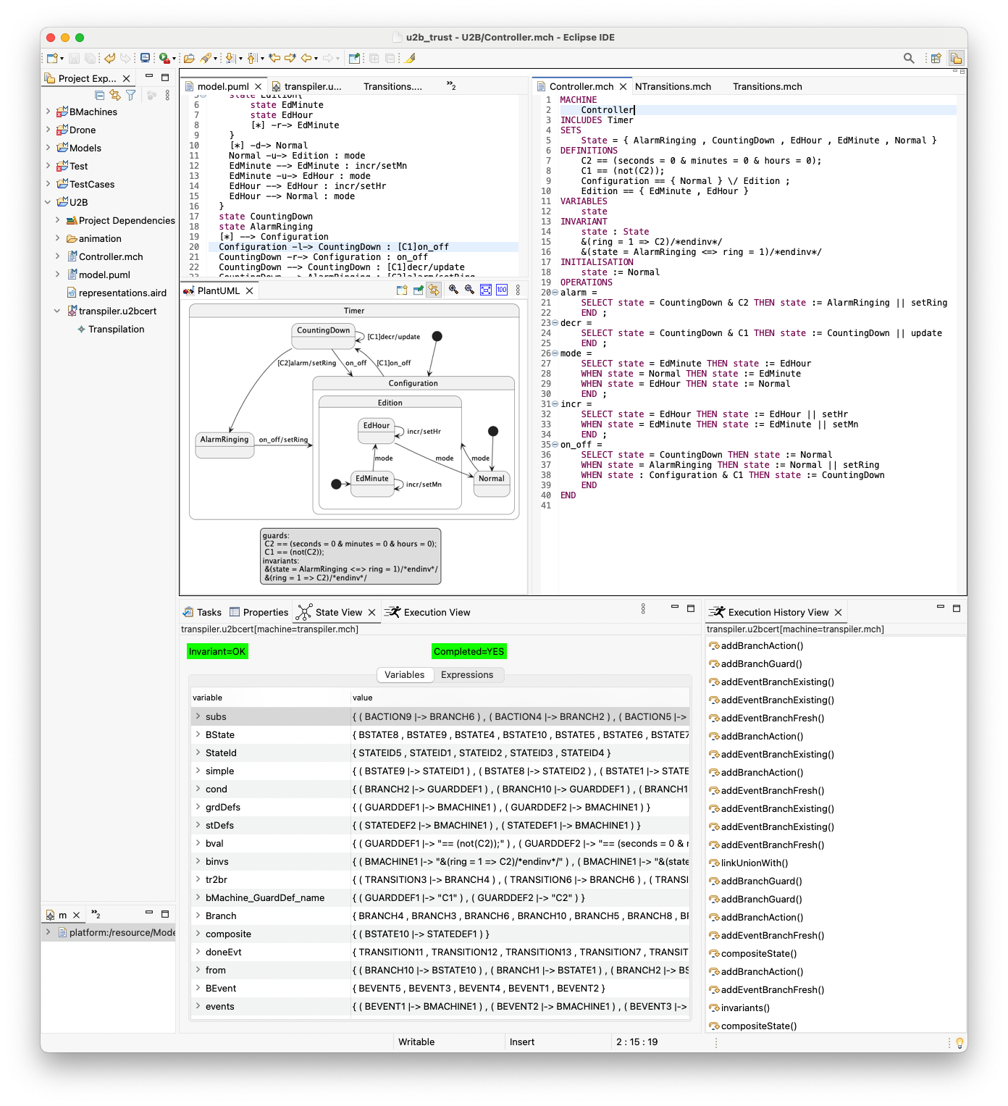The height and width of the screenshot is (1106, 1008).
Task: Close the State View tab
Action: pyautogui.click(x=372, y=612)
